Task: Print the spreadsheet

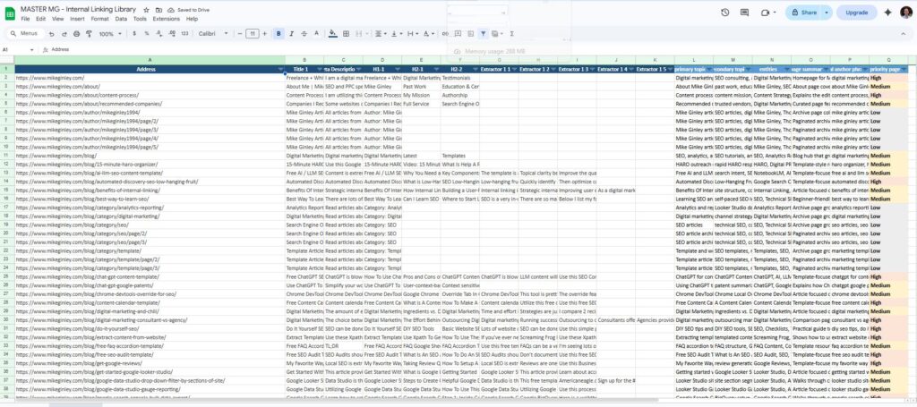Action: (77, 34)
